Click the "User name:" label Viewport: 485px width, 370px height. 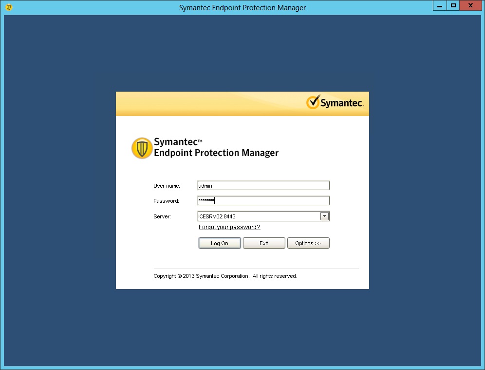167,186
